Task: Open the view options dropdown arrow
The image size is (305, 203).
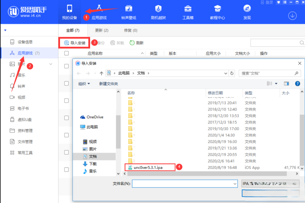Action: [x=276, y=84]
